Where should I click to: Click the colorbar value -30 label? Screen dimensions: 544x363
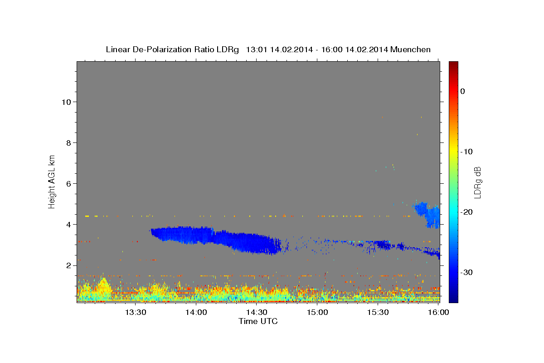[467, 272]
